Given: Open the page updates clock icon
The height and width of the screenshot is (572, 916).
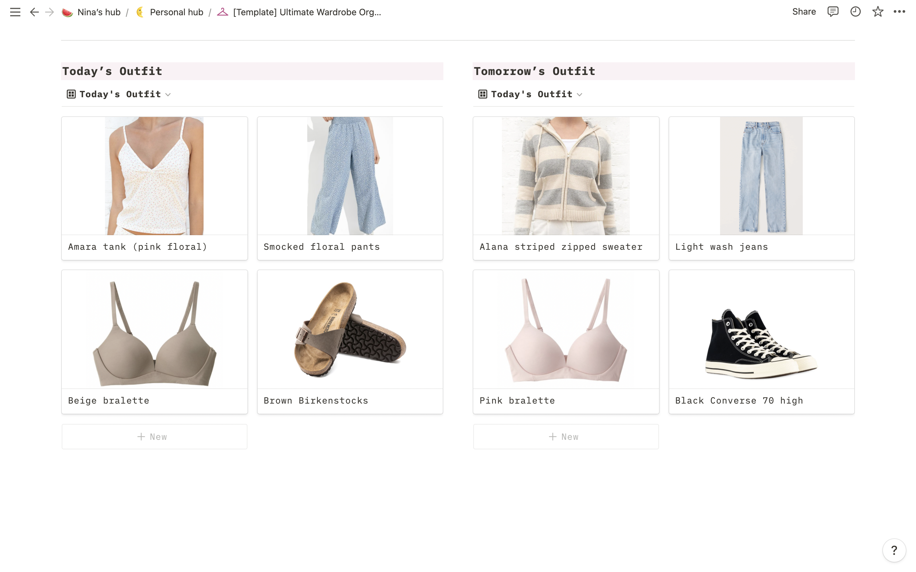Looking at the screenshot, I should coord(856,12).
